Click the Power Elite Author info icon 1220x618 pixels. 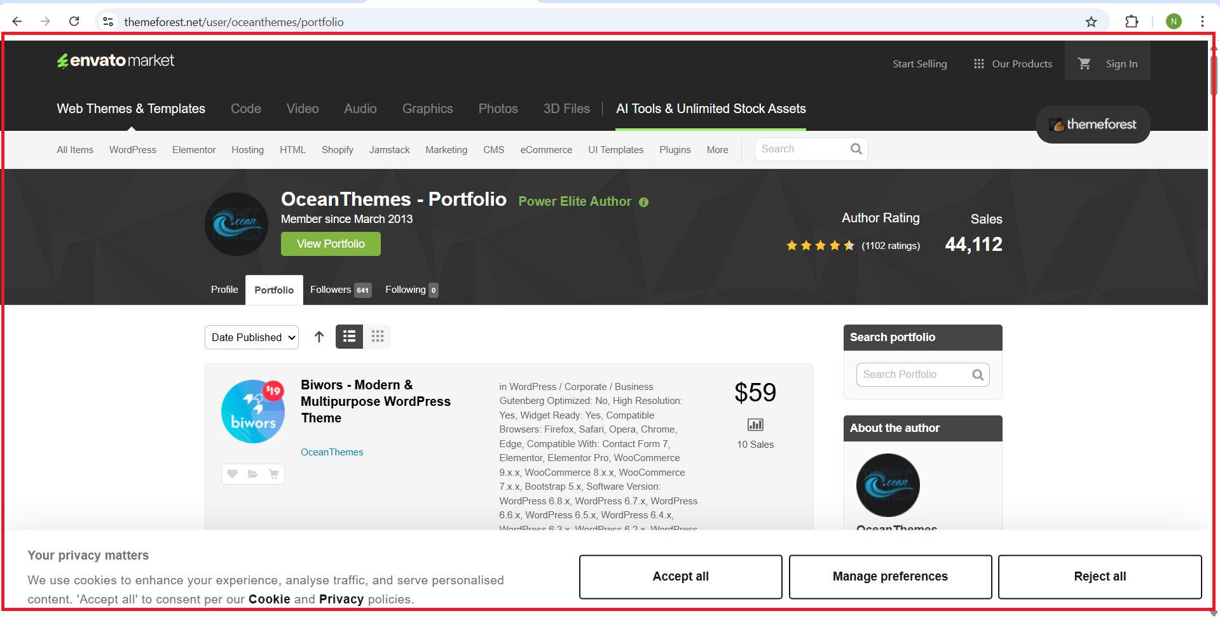click(x=643, y=202)
